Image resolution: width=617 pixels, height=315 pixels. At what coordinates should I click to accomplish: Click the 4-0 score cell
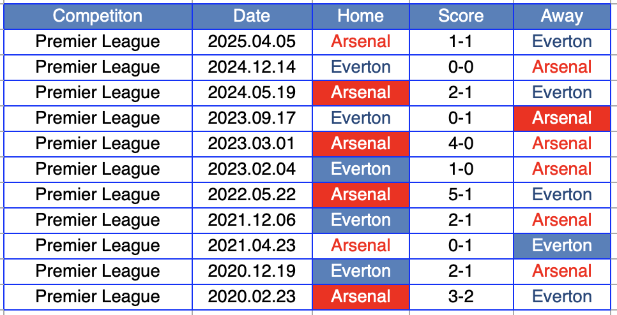click(461, 143)
